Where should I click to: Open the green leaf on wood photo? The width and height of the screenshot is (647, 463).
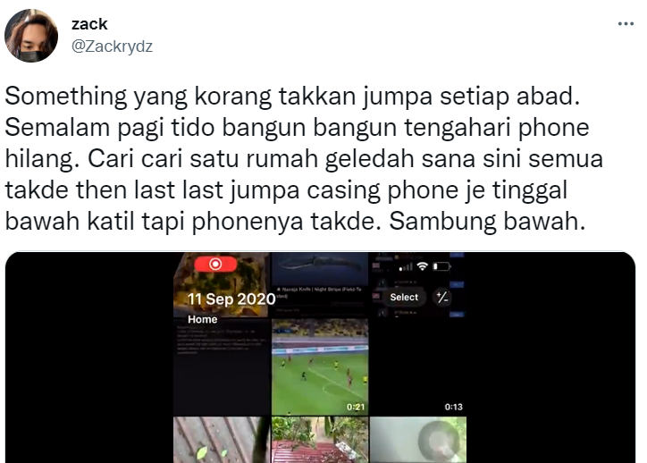(221, 440)
